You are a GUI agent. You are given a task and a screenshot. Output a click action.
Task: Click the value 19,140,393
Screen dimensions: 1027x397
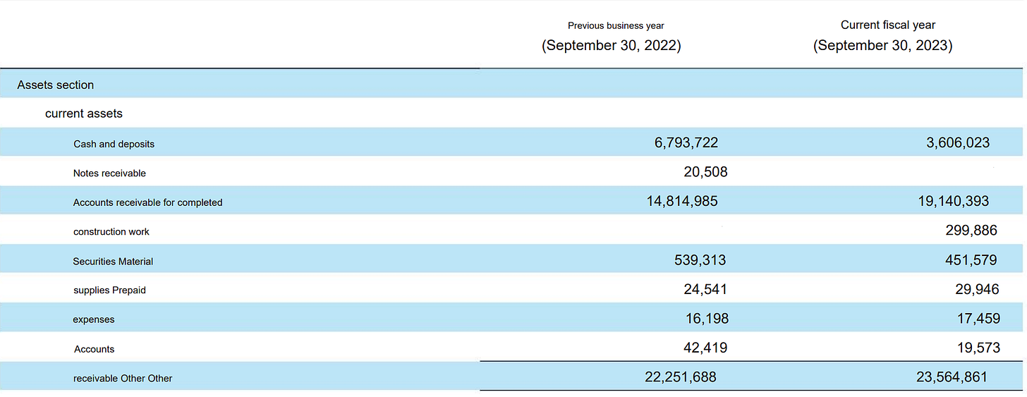click(954, 201)
